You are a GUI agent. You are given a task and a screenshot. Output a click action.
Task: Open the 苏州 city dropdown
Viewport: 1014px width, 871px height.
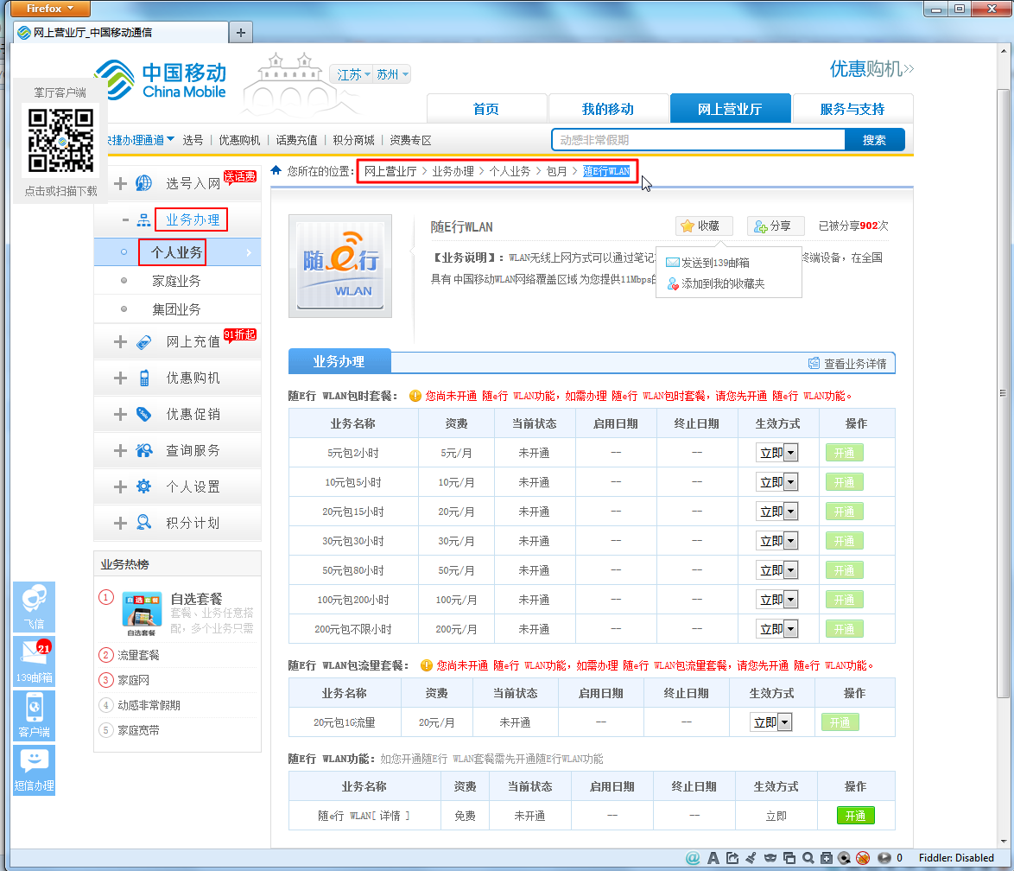[392, 74]
